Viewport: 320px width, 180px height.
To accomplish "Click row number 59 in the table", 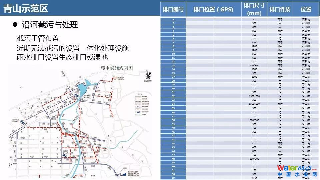I will point(173,178).
